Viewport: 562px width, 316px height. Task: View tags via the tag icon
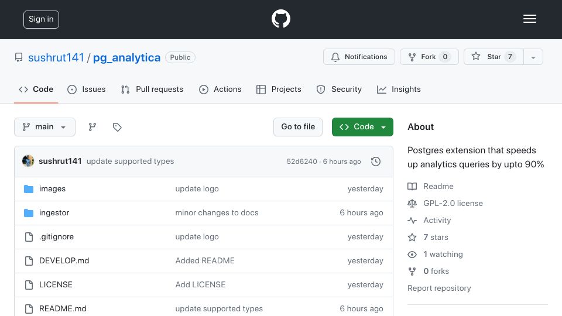coord(117,127)
